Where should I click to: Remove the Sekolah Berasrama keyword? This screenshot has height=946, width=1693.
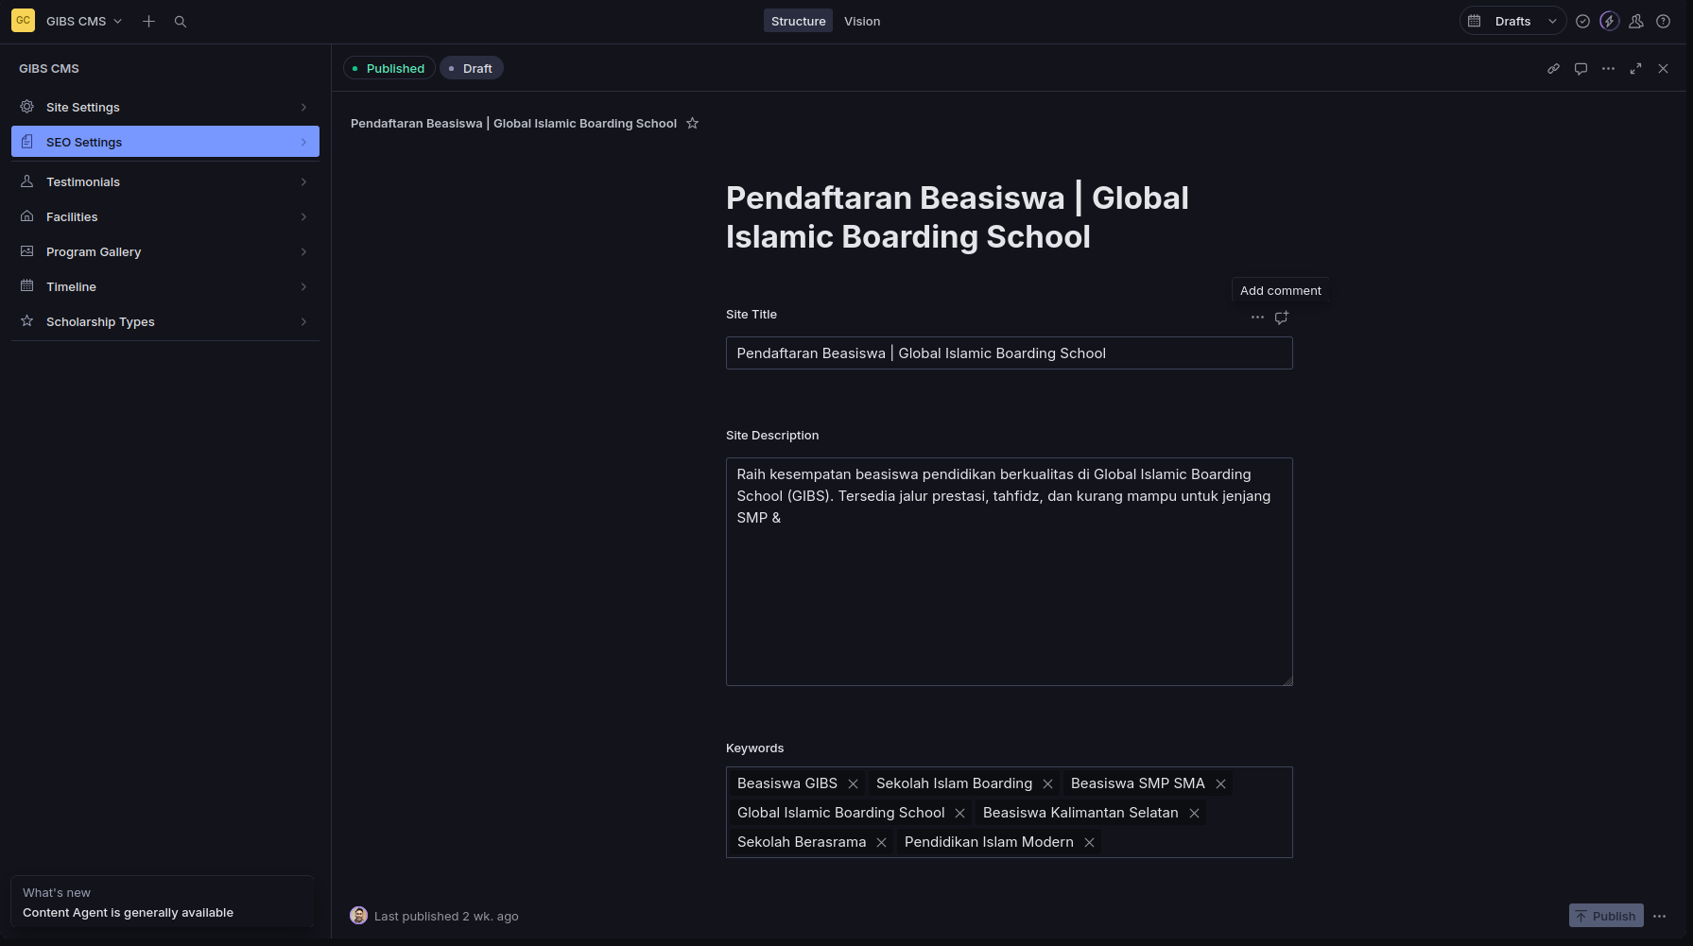pos(881,842)
